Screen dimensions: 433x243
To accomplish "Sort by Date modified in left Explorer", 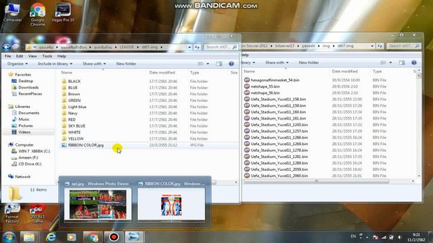I will tap(162, 72).
